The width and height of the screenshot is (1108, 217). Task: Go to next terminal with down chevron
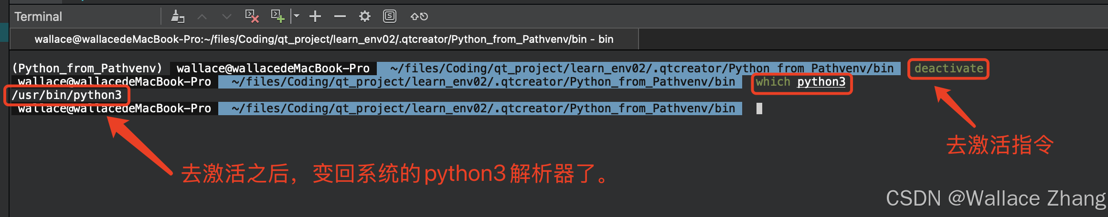227,17
